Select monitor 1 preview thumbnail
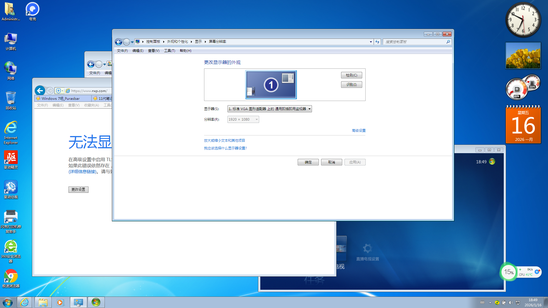548x308 pixels. click(x=271, y=85)
